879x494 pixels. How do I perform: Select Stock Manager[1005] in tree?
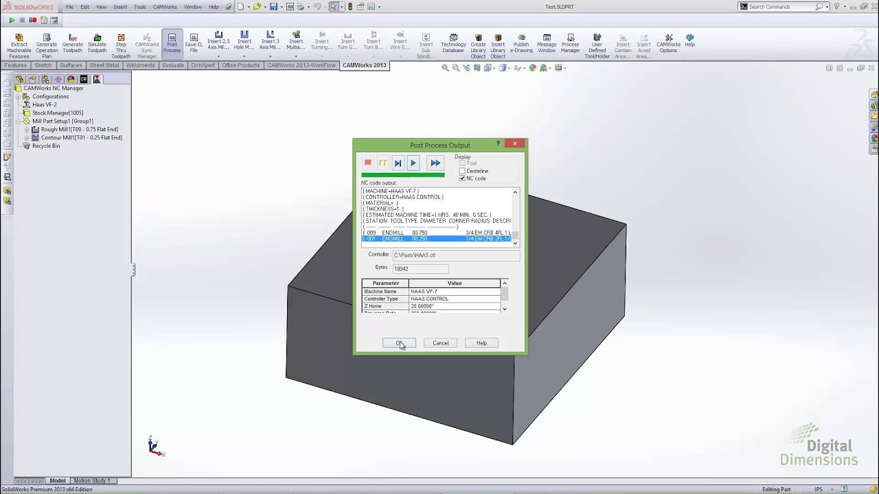point(58,113)
